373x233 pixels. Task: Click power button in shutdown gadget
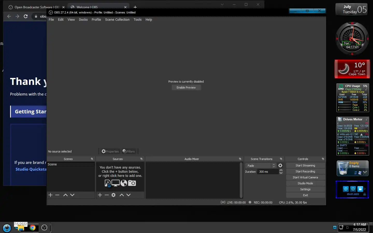346,189
